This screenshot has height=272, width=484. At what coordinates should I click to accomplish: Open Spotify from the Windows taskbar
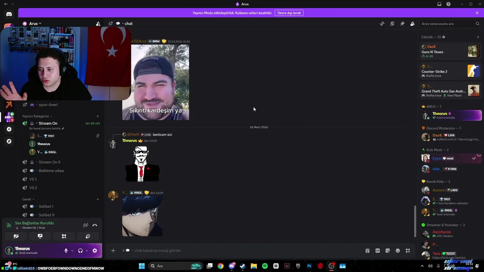pos(265,266)
